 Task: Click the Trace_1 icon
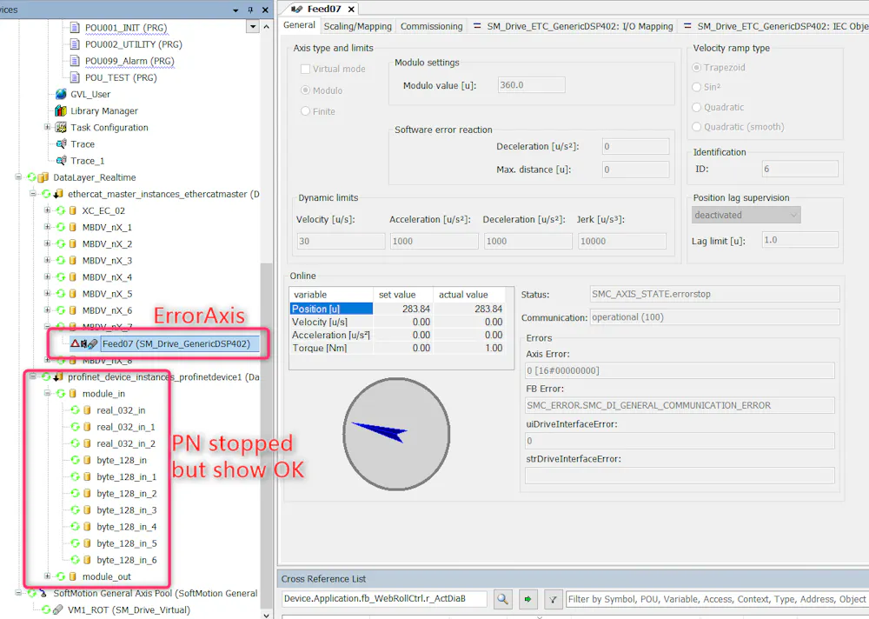pos(61,161)
